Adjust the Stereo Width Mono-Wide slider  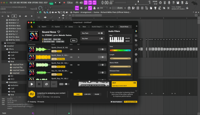coord(120,67)
